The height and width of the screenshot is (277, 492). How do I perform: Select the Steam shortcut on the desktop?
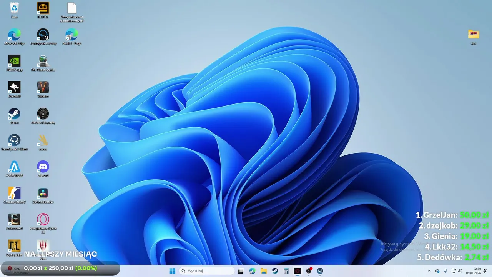click(14, 116)
